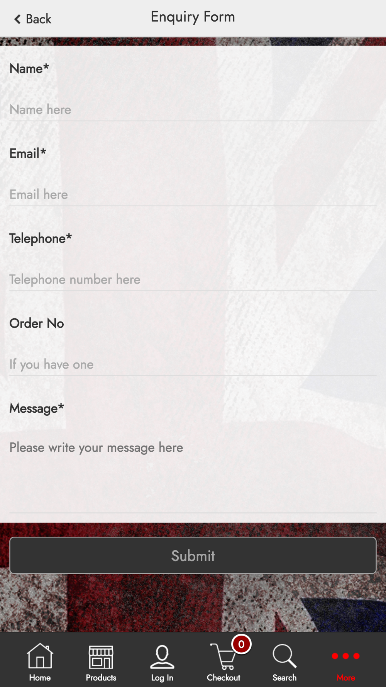Focus the Email here field
The image size is (386, 687).
(x=193, y=195)
